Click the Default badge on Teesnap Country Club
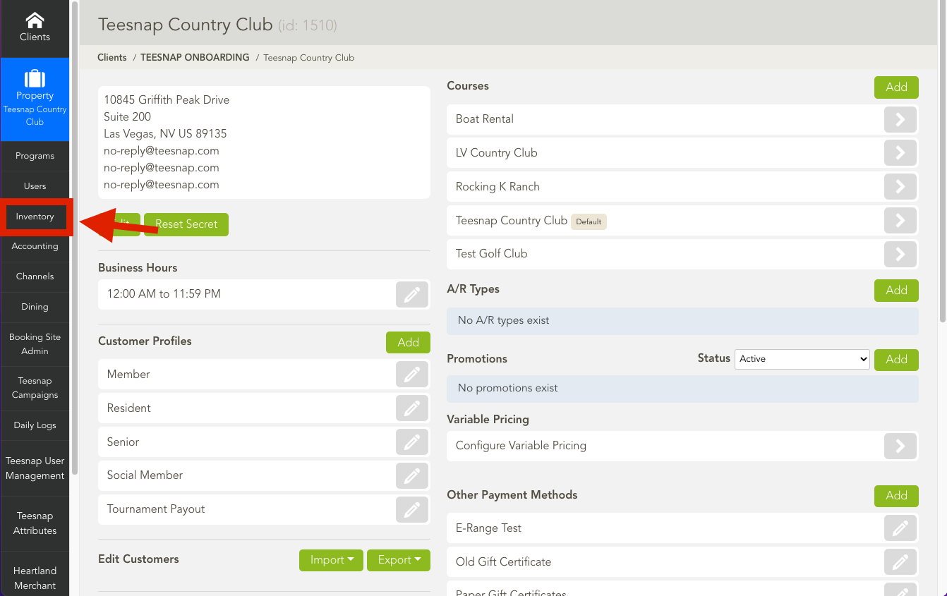Image resolution: width=947 pixels, height=596 pixels. pyautogui.click(x=589, y=221)
